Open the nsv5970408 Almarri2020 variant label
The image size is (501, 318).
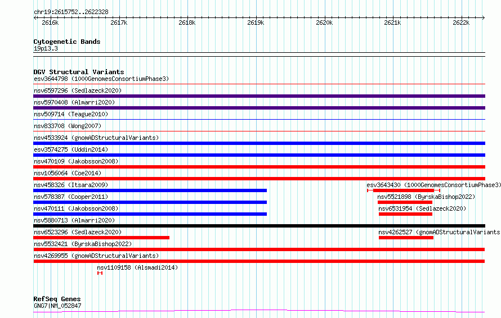(x=74, y=102)
